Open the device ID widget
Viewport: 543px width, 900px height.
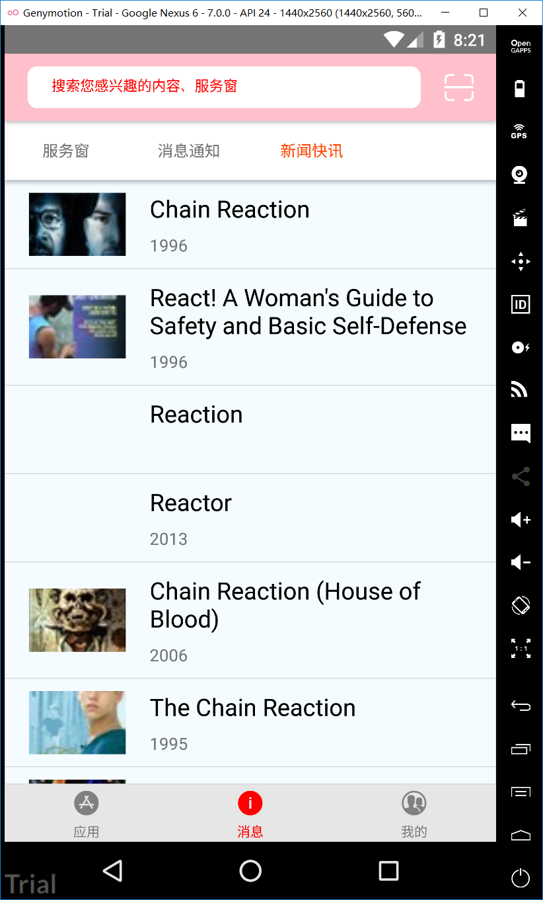click(520, 304)
